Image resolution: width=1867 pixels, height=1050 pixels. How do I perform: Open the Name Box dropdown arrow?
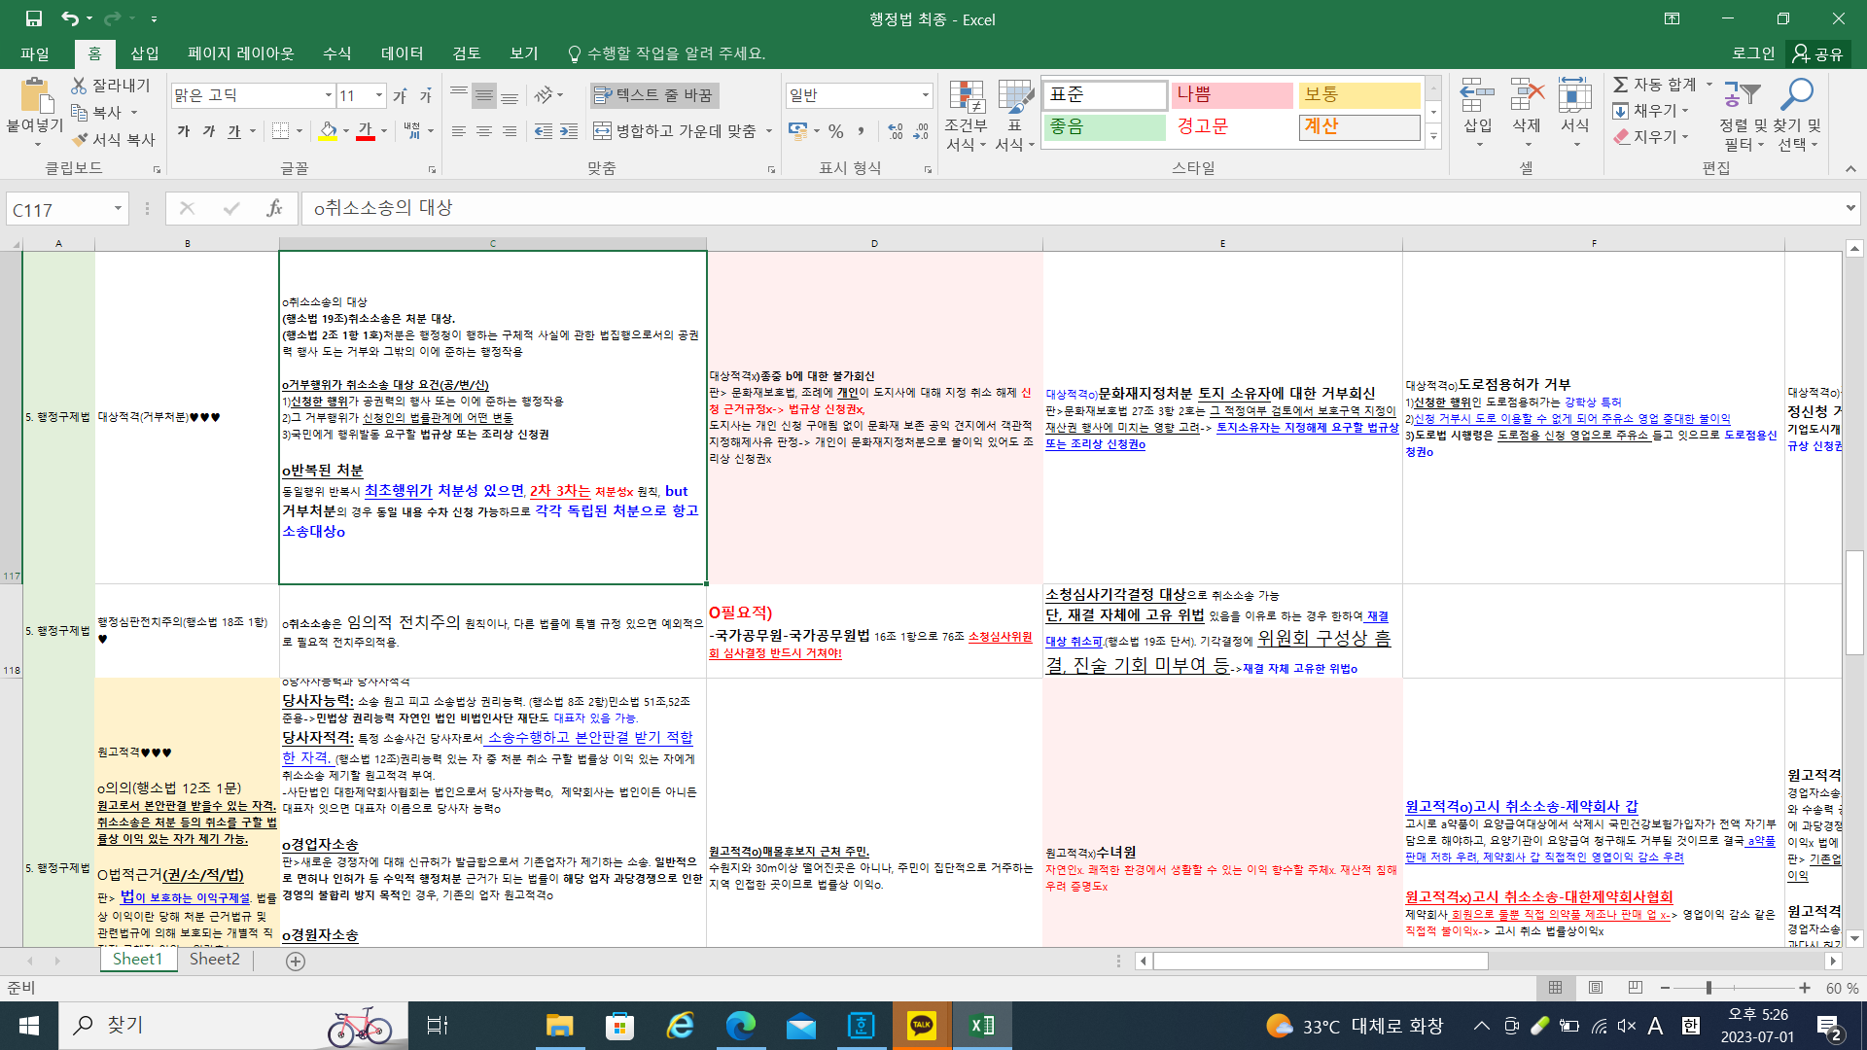(x=118, y=209)
